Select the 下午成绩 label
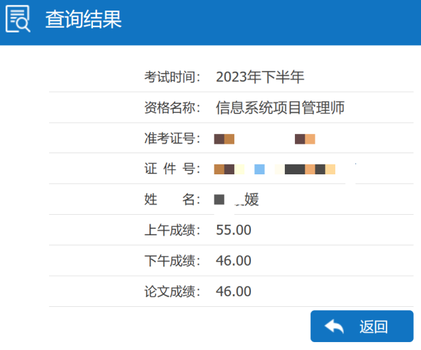This screenshot has height=350, width=421. [173, 261]
